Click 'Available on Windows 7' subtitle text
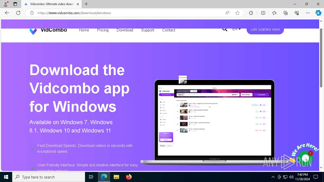Screen dimensions: 324x182 71,126
